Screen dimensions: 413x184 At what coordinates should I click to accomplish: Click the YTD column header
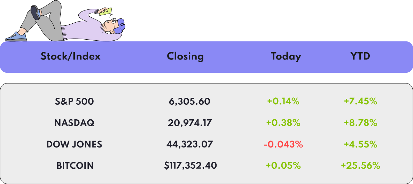[360, 56]
